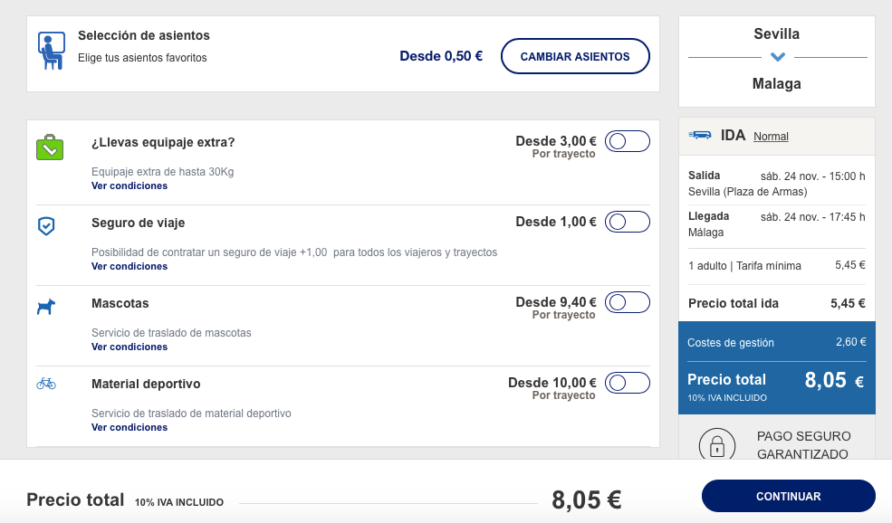Click the secure payment padlock icon
The height and width of the screenshot is (523, 892).
tap(717, 444)
